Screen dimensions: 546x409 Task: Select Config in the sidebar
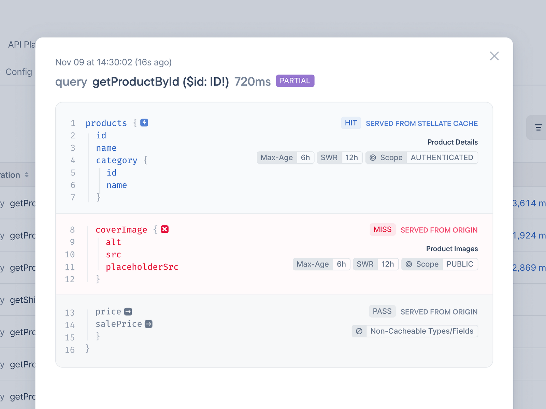pyautogui.click(x=19, y=72)
